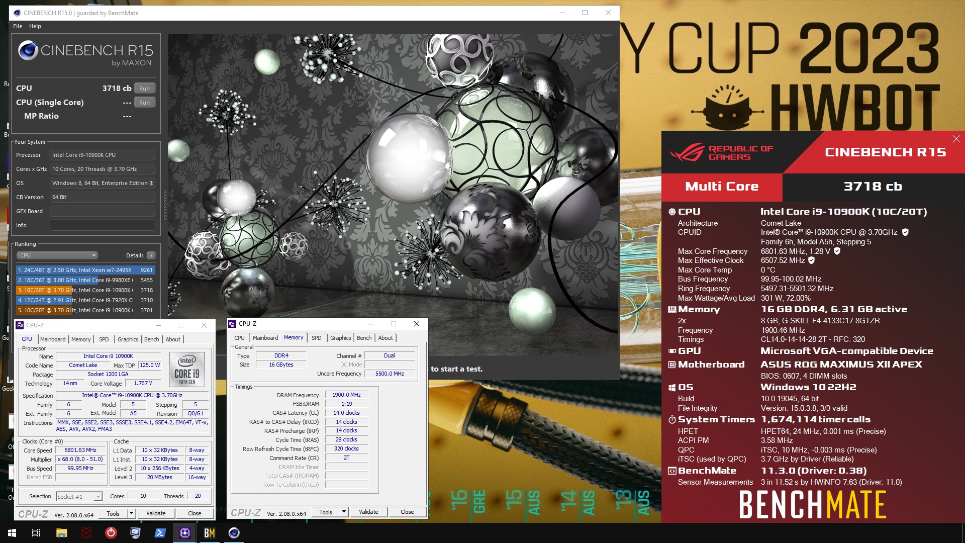Open Graphics tab in CPU-Z Memory-tab window
Image resolution: width=965 pixels, height=543 pixels.
341,338
